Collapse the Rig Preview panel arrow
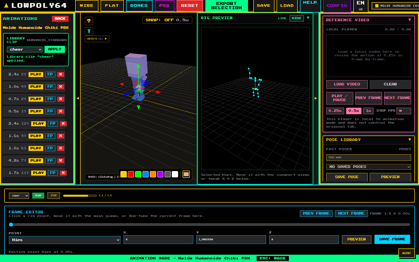419x262 pixels. (308, 18)
